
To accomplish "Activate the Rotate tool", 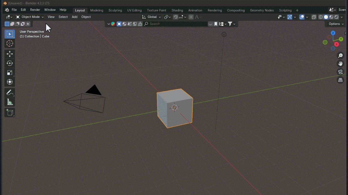I will coord(10,63).
